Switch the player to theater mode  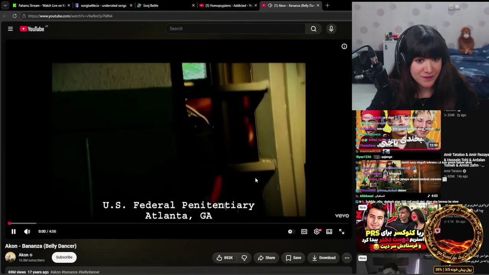coord(329,231)
